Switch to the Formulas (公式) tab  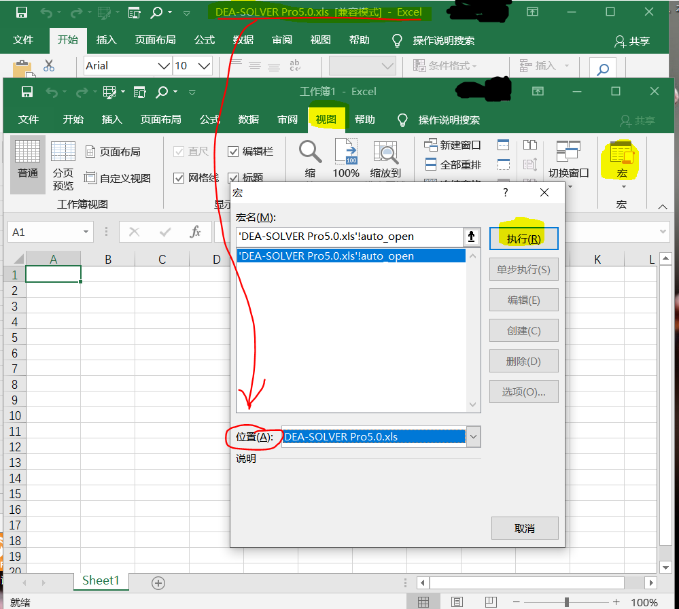pyautogui.click(x=209, y=120)
